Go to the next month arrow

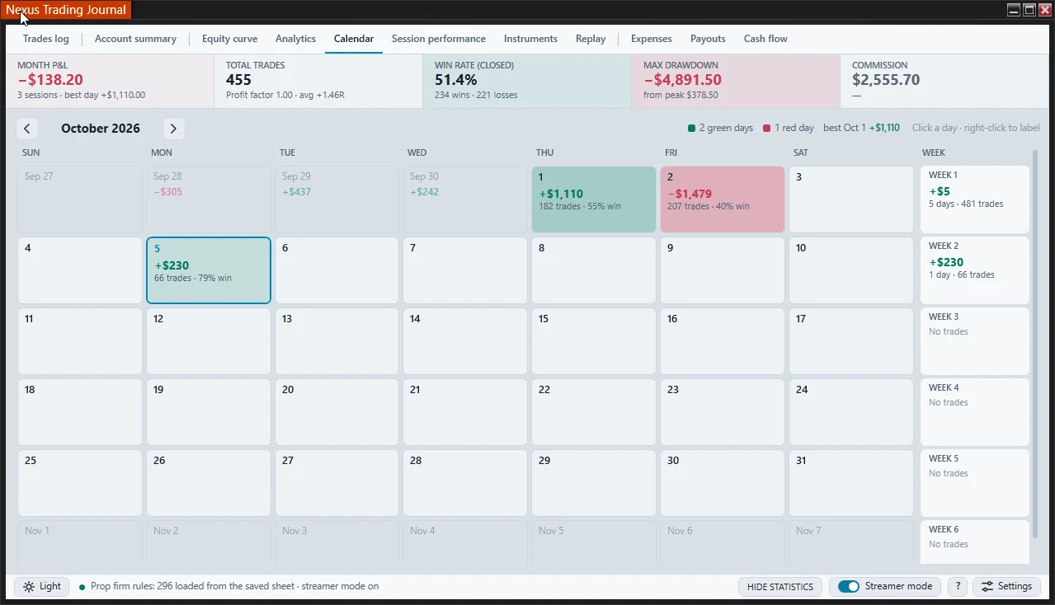(173, 129)
